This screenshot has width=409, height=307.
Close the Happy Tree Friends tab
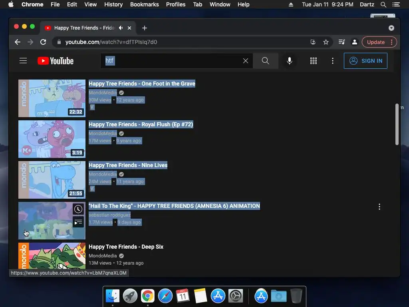pos(129,28)
